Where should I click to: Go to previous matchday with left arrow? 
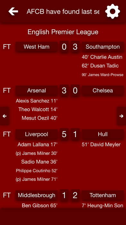click(4, 116)
